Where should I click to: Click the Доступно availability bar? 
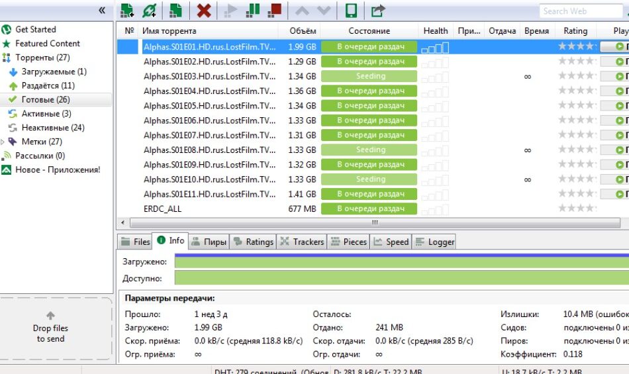pyautogui.click(x=401, y=278)
